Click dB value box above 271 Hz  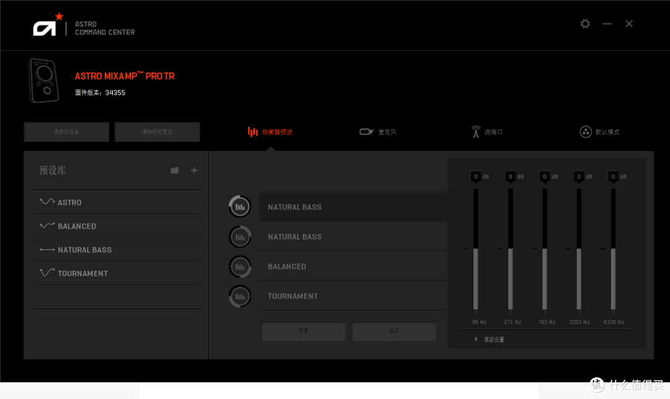pos(510,177)
